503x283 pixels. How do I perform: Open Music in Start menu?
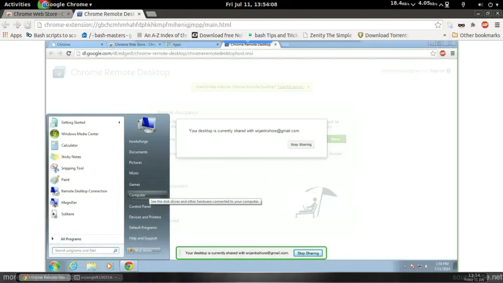pos(134,173)
